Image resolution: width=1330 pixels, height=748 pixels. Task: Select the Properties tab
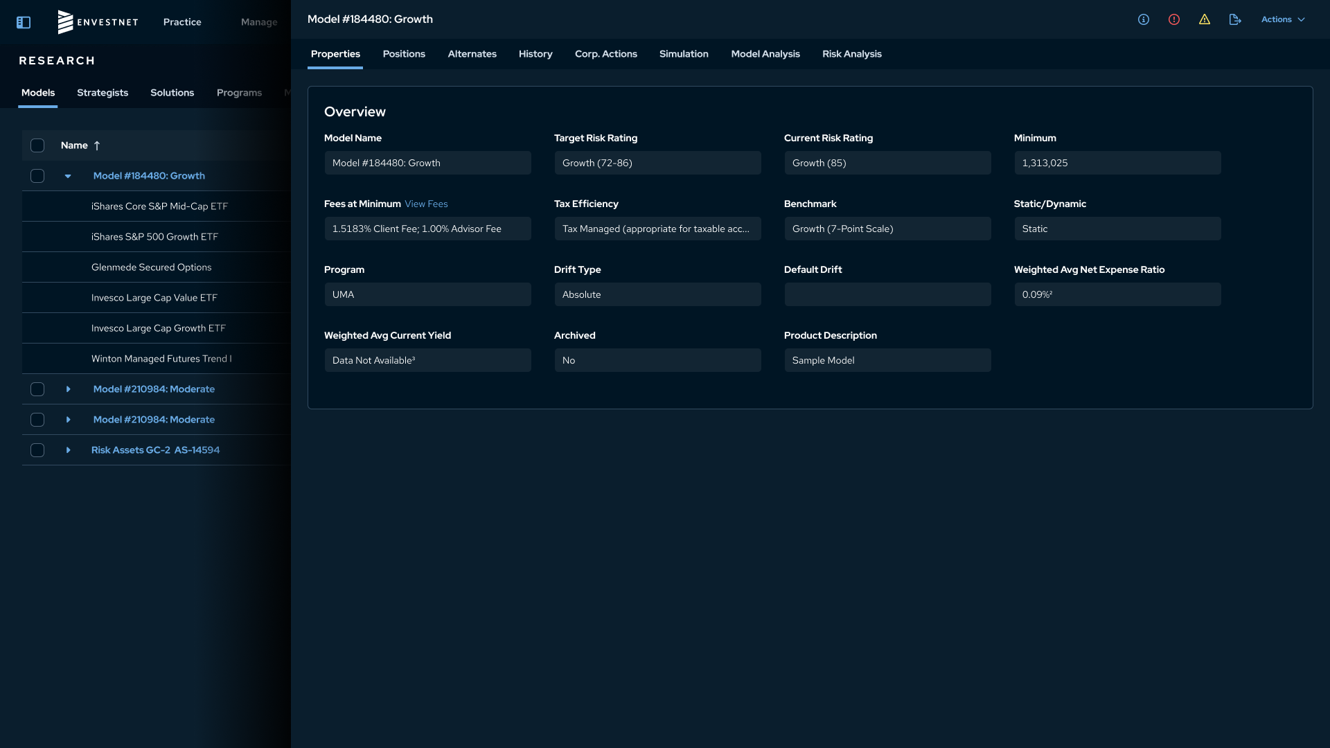point(335,54)
